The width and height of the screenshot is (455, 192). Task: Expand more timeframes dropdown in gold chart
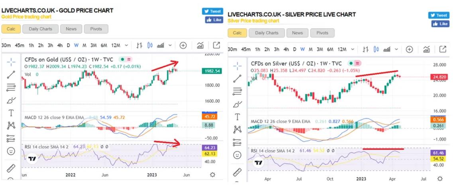[x=126, y=45]
